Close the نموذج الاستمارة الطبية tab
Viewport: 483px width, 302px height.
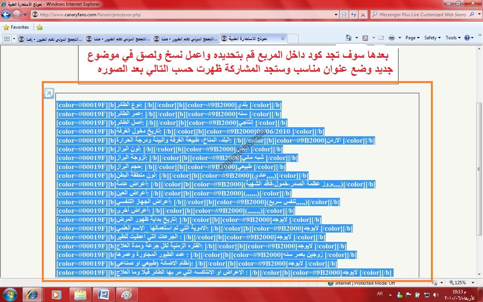point(283,39)
